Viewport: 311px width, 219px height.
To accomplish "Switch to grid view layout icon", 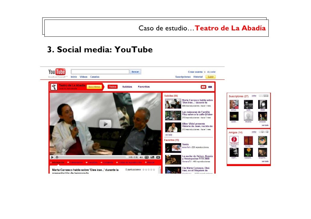I will coord(210,87).
